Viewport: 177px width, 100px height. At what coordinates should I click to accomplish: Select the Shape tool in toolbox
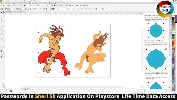[1, 16]
